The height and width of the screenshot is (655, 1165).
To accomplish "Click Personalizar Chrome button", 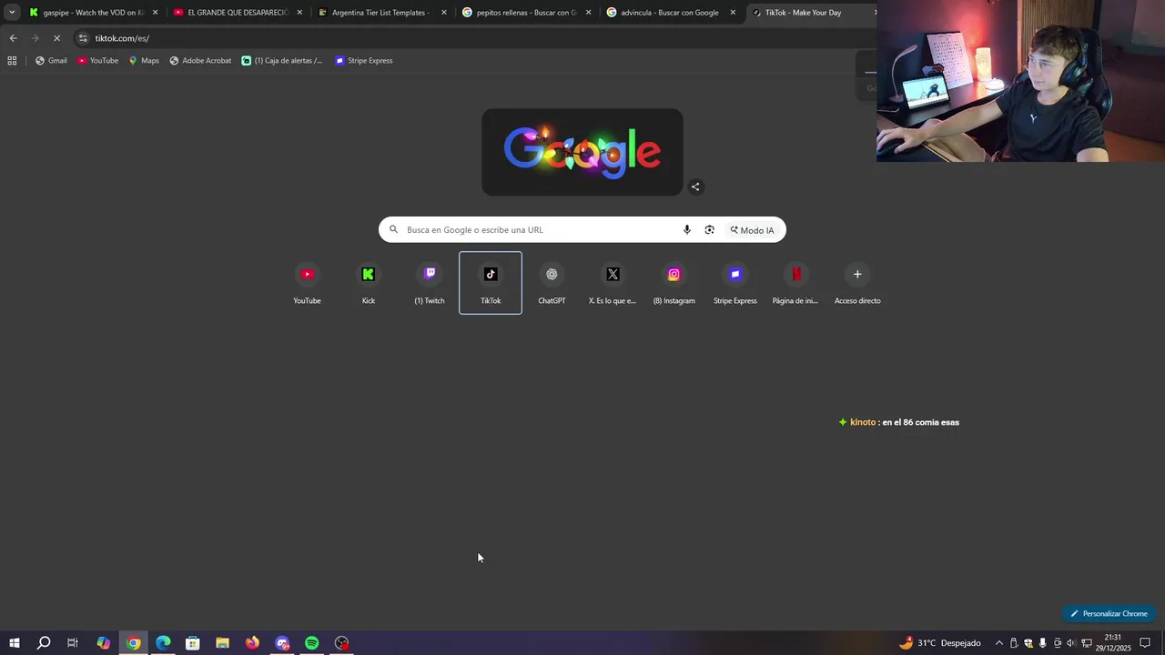I will pos(1109,613).
